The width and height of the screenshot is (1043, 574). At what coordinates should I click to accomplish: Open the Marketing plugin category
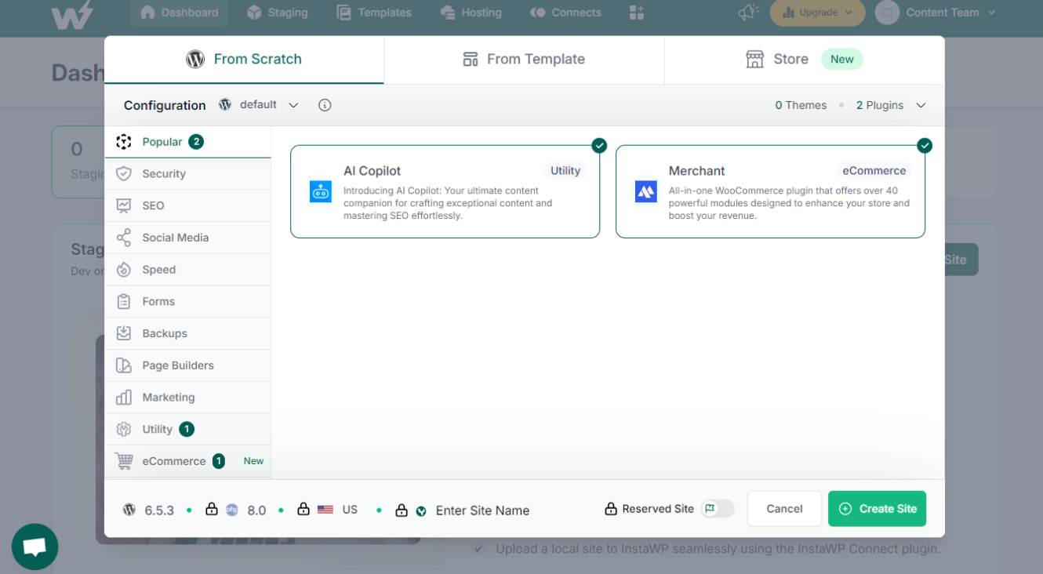point(187,398)
